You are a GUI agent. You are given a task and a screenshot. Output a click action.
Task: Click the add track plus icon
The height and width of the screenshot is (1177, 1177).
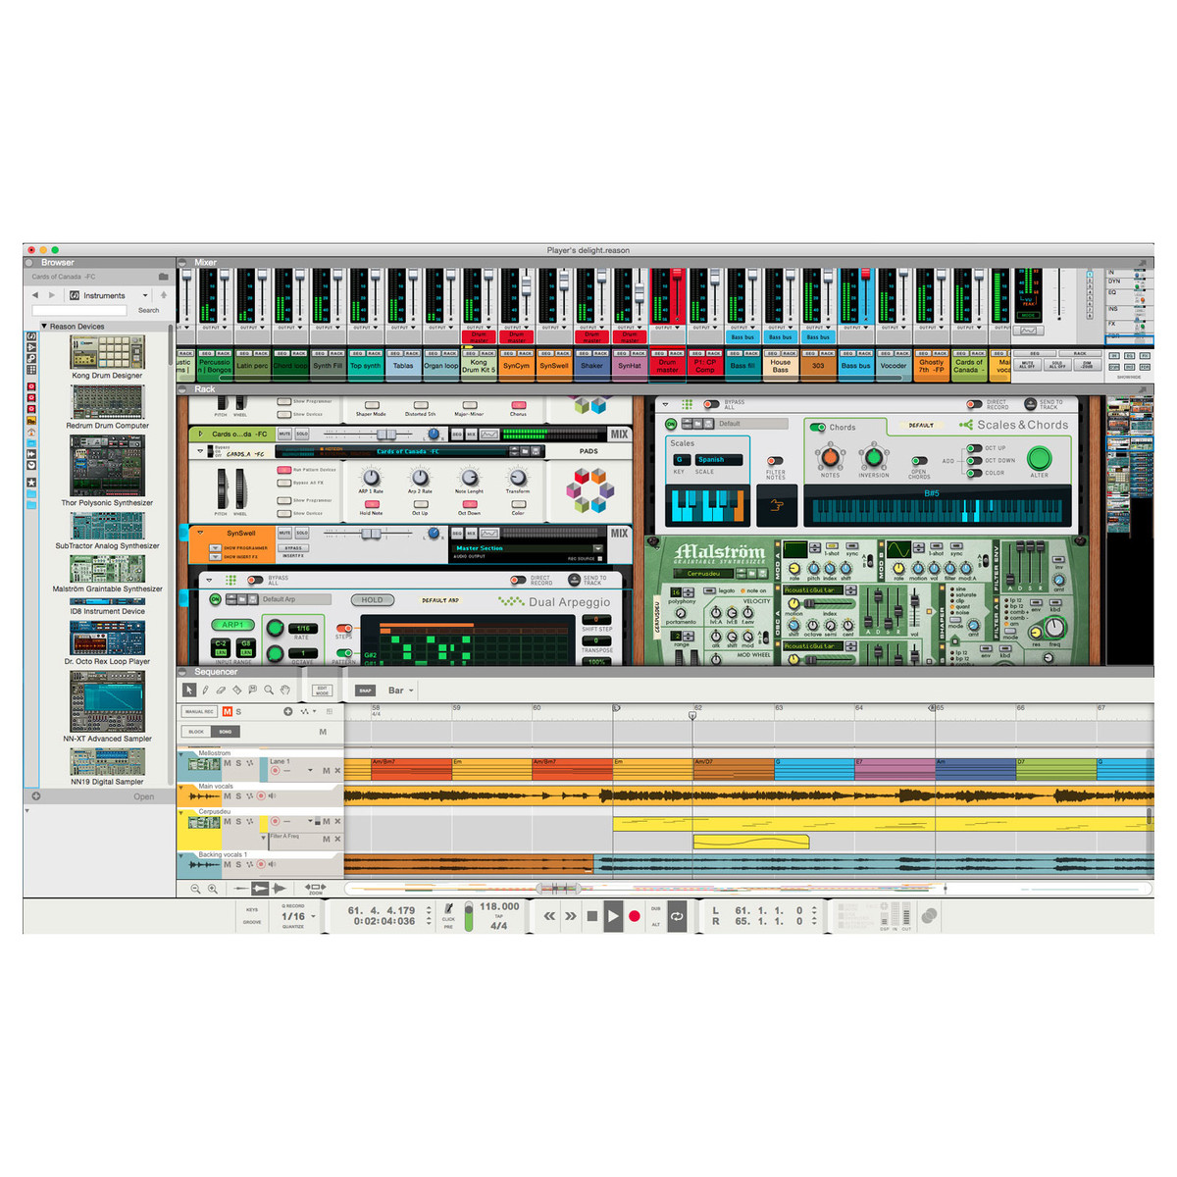(x=287, y=711)
